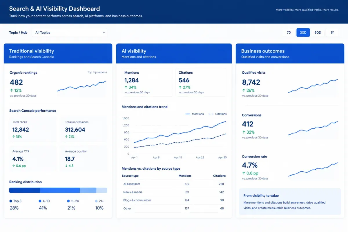Click the 142 citations cell

tap(221, 192)
